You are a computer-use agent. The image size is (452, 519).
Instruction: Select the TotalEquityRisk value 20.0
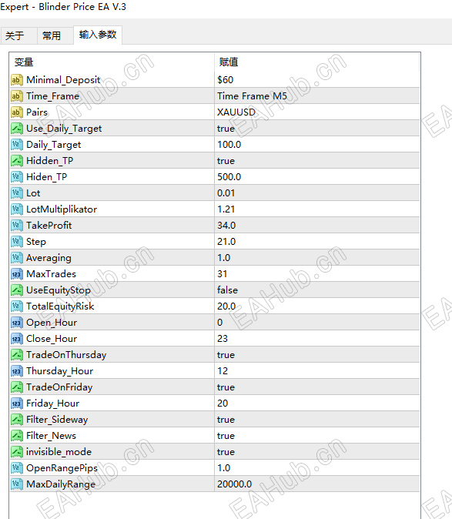[x=317, y=306]
